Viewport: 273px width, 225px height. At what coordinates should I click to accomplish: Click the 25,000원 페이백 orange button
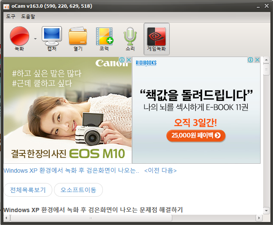click(x=196, y=135)
